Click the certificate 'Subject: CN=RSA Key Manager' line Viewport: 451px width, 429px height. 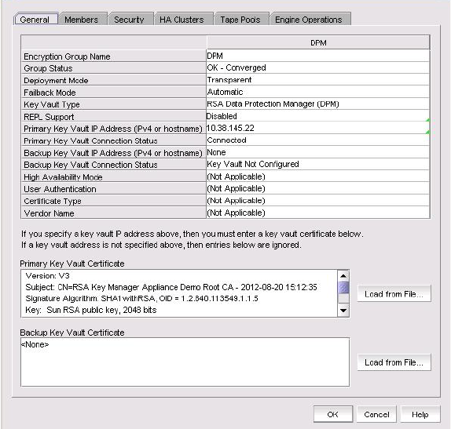(171, 287)
